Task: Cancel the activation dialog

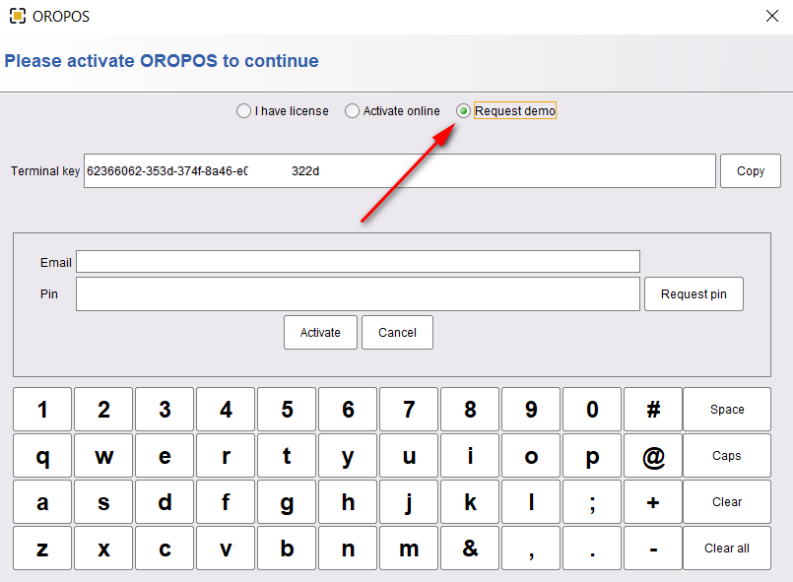Action: pos(398,332)
